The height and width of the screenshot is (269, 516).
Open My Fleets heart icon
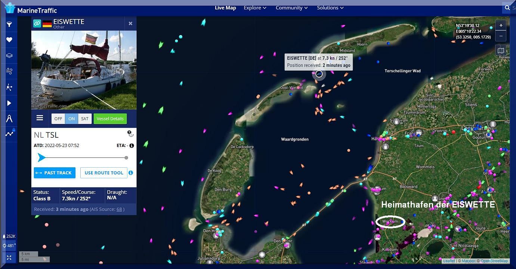tap(9, 40)
